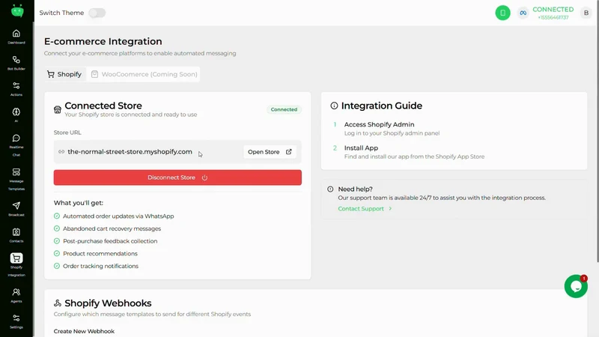Click "Post-purchase feedback collection" item
Viewport: 599px width, 337px height.
[110, 241]
